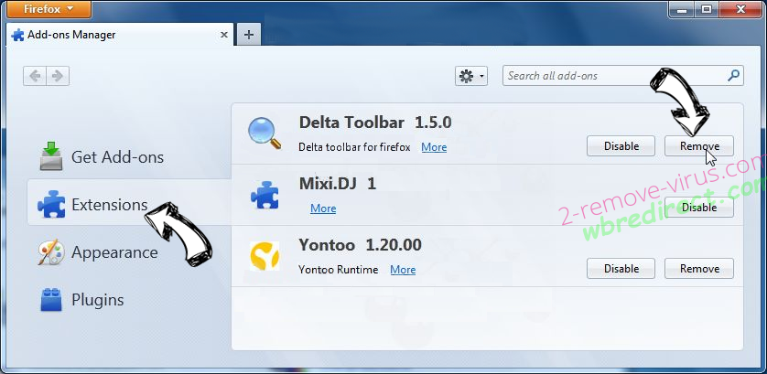767x374 pixels.
Task: Click the Delta Toolbar magnifier icon
Action: 265,134
